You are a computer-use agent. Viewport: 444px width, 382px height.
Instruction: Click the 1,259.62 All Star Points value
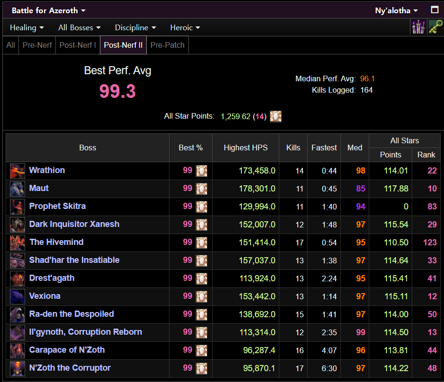click(x=235, y=116)
